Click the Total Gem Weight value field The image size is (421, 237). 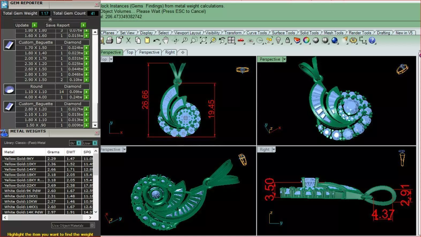45,13
